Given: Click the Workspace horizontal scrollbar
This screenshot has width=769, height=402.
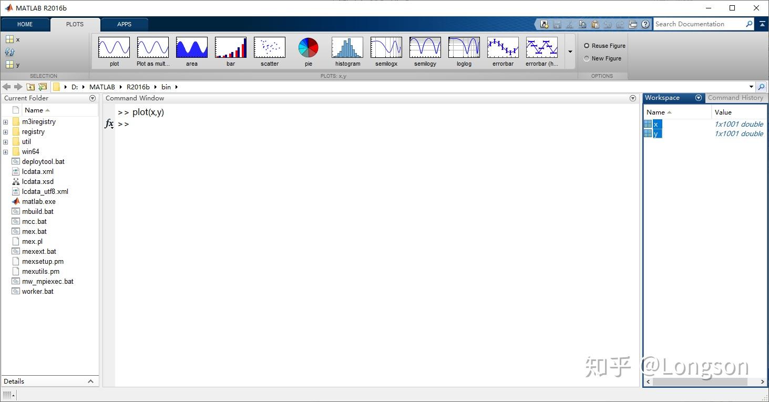Looking at the screenshot, I should coord(700,382).
